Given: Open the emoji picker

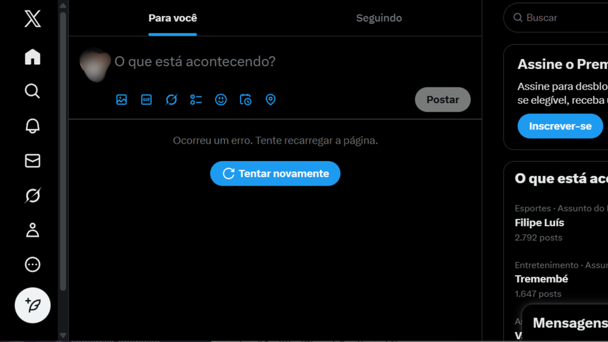Looking at the screenshot, I should 221,100.
